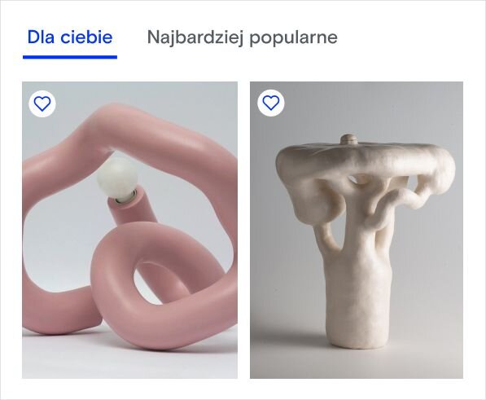Toggle wishlist heart on left product card
The width and height of the screenshot is (486, 400).
pos(42,103)
